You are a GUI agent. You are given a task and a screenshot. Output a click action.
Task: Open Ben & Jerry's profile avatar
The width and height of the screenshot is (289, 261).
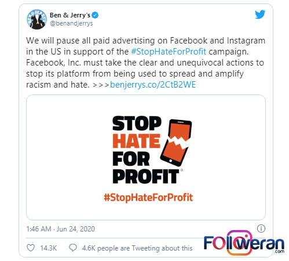(36, 19)
